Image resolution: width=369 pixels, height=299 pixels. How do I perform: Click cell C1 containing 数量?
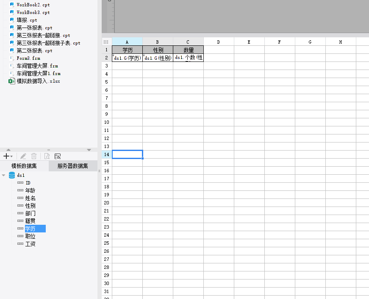pos(188,50)
